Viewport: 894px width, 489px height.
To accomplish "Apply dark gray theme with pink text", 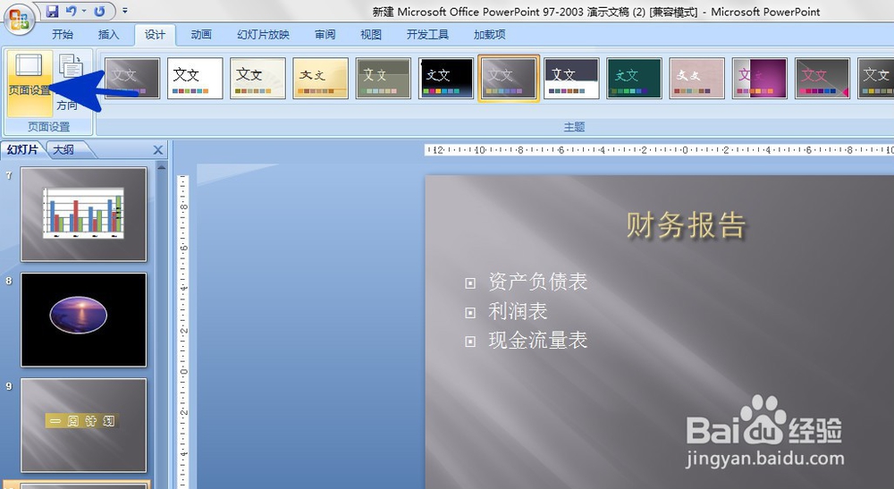I will (822, 78).
